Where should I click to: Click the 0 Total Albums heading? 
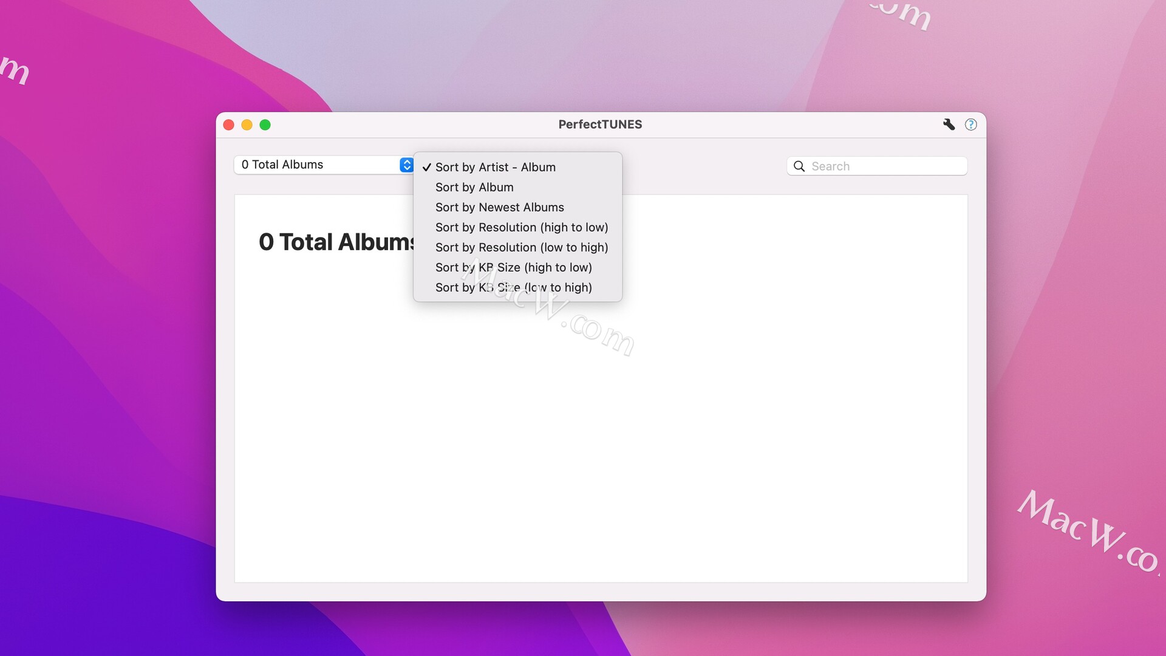point(338,242)
